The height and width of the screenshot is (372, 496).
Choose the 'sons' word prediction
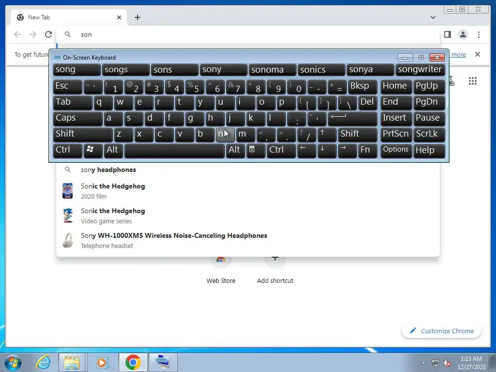[174, 70]
